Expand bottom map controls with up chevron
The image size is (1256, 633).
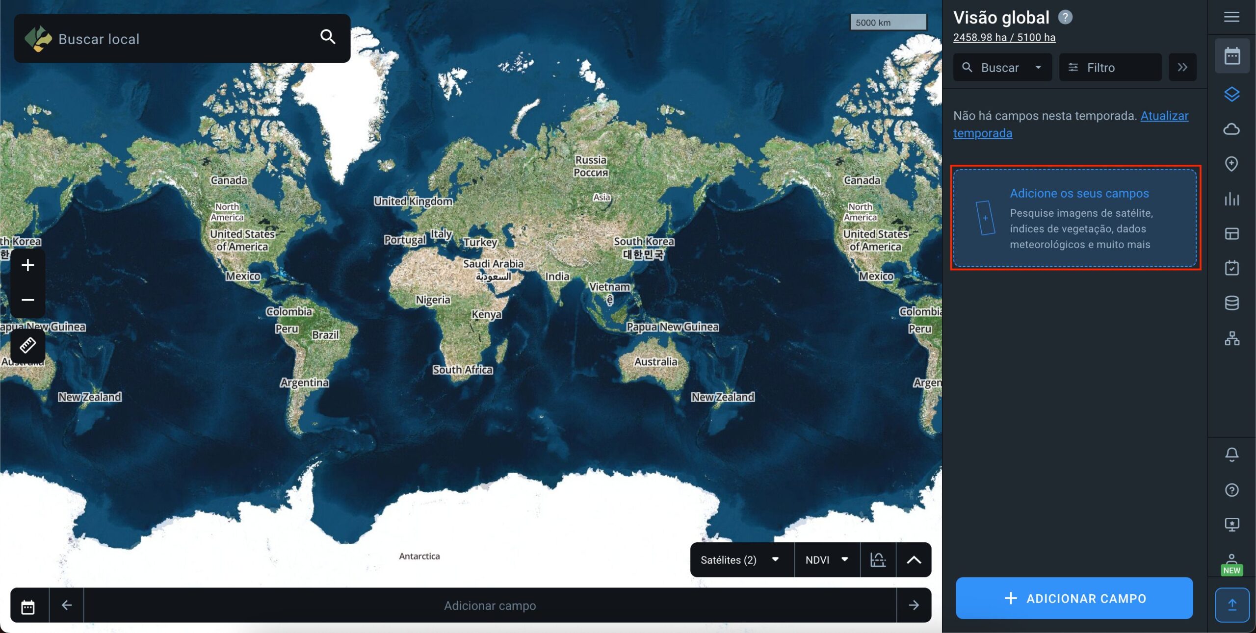(914, 559)
